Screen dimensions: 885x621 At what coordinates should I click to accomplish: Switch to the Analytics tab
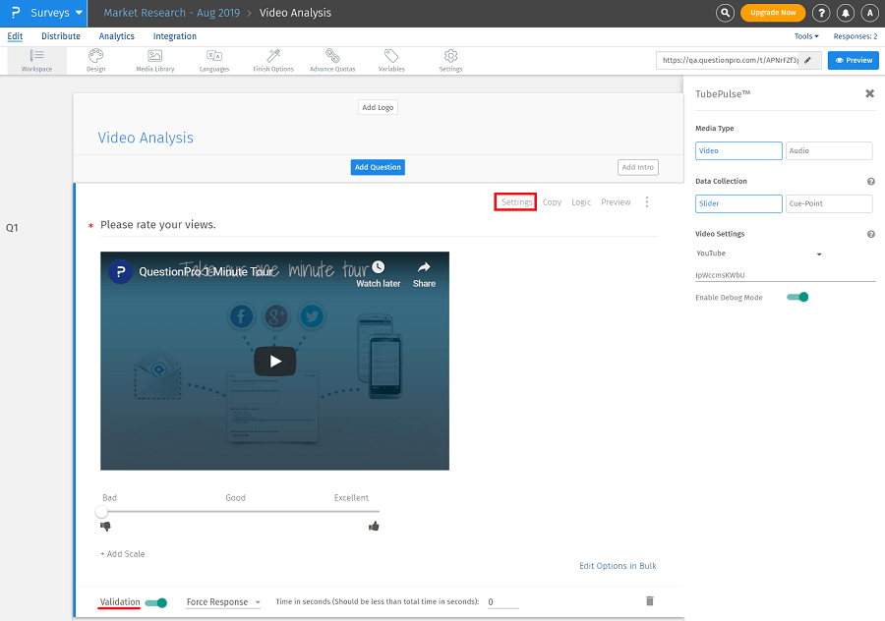[117, 36]
